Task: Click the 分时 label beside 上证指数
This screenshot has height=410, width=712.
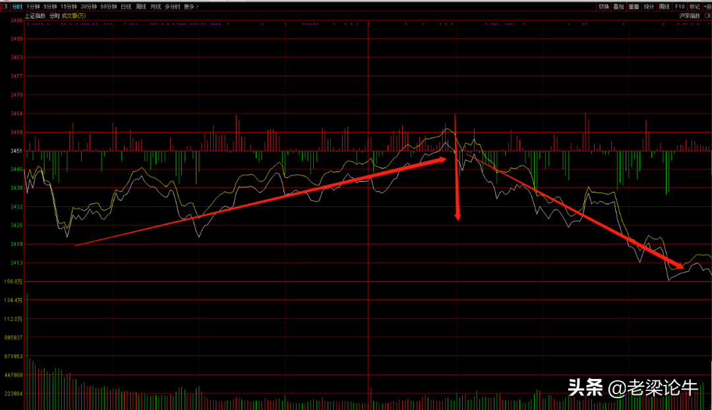Action: [55, 16]
